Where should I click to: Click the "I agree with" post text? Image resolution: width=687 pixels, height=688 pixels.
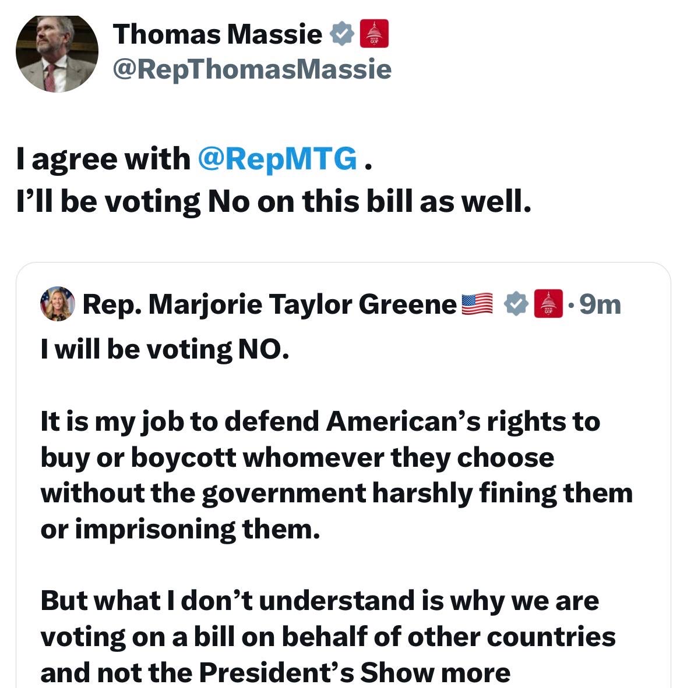tap(103, 159)
